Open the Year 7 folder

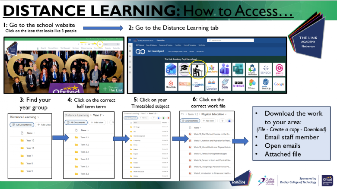tap(30, 156)
